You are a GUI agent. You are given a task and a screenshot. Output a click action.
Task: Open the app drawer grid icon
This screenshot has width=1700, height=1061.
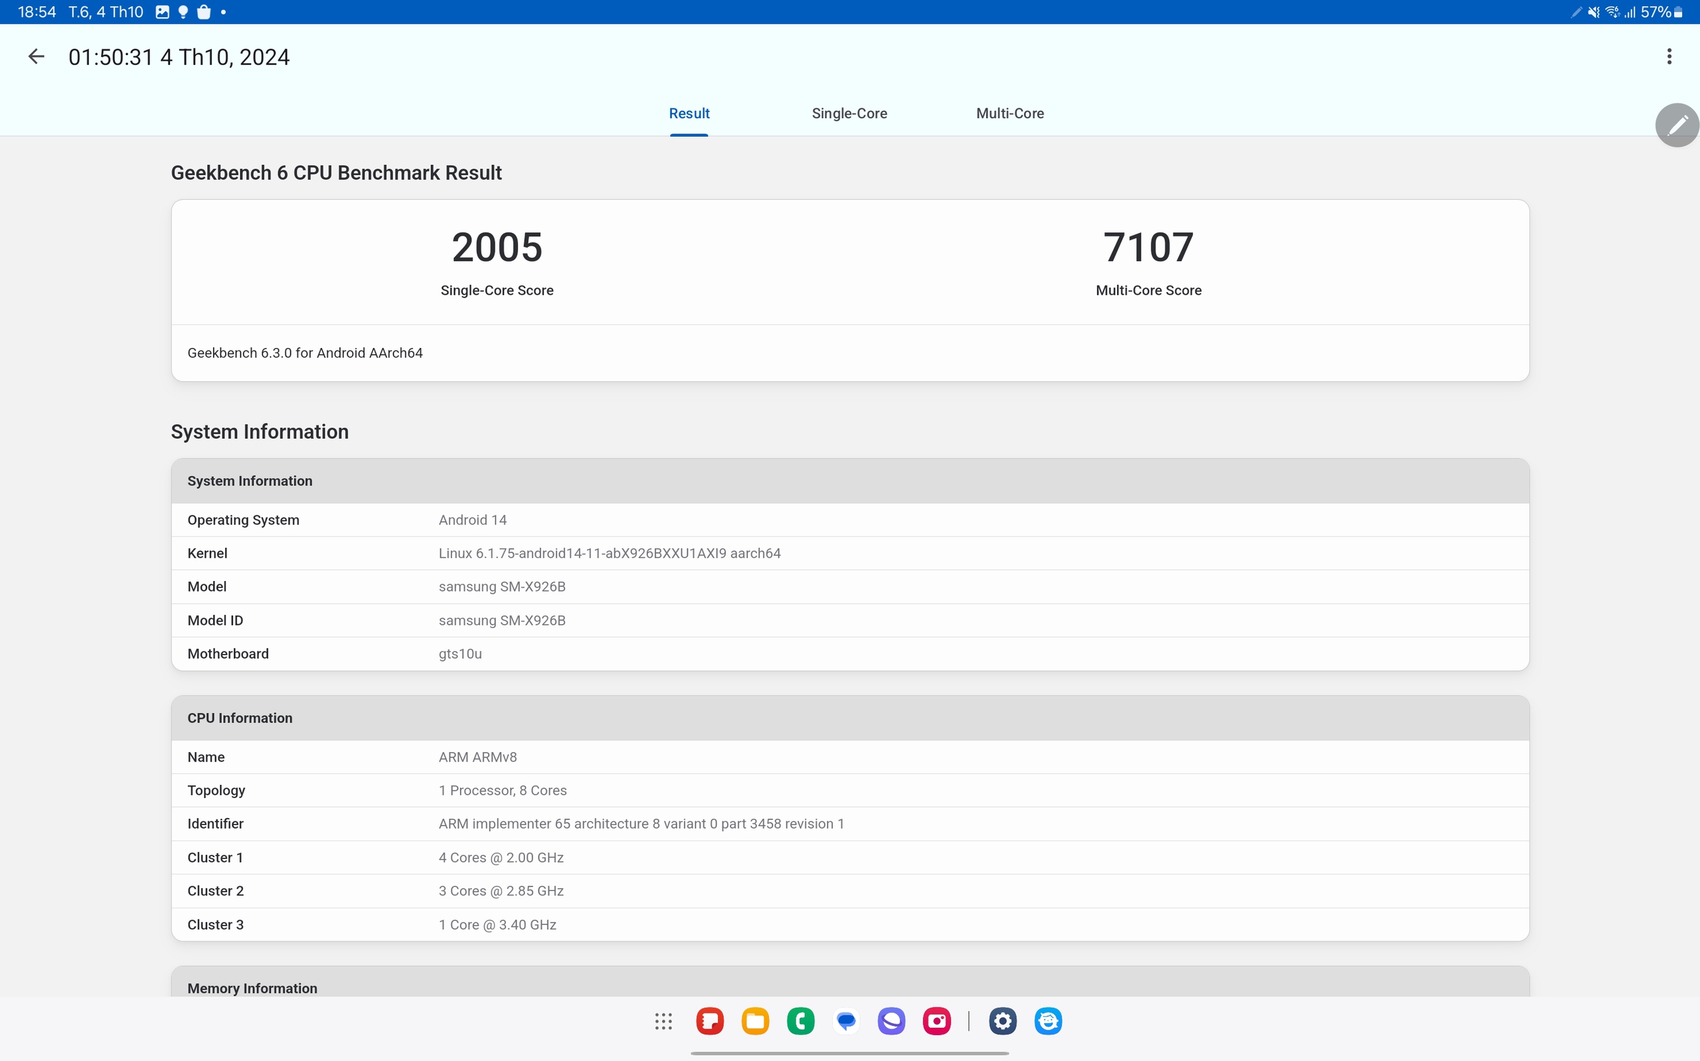click(663, 1021)
